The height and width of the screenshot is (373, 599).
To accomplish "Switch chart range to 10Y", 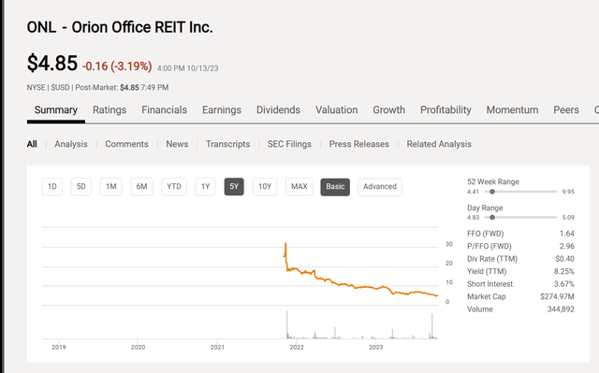I will [x=265, y=187].
